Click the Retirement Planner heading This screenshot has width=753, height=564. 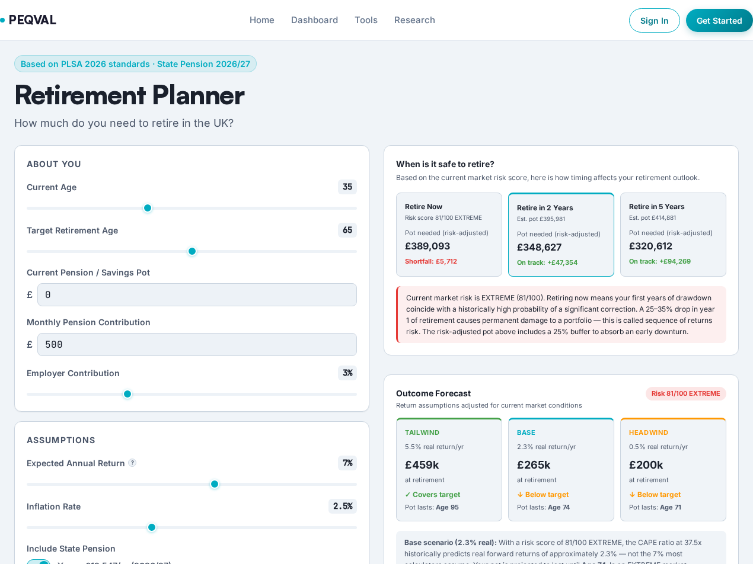pos(129,95)
